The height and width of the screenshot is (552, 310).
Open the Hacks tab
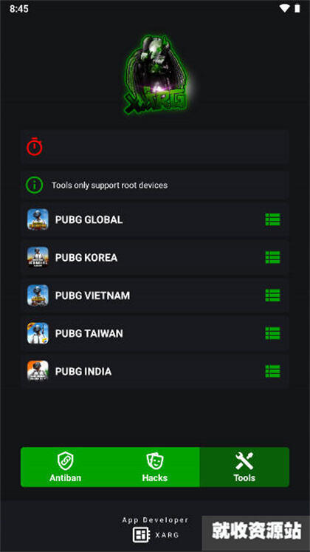click(x=155, y=467)
